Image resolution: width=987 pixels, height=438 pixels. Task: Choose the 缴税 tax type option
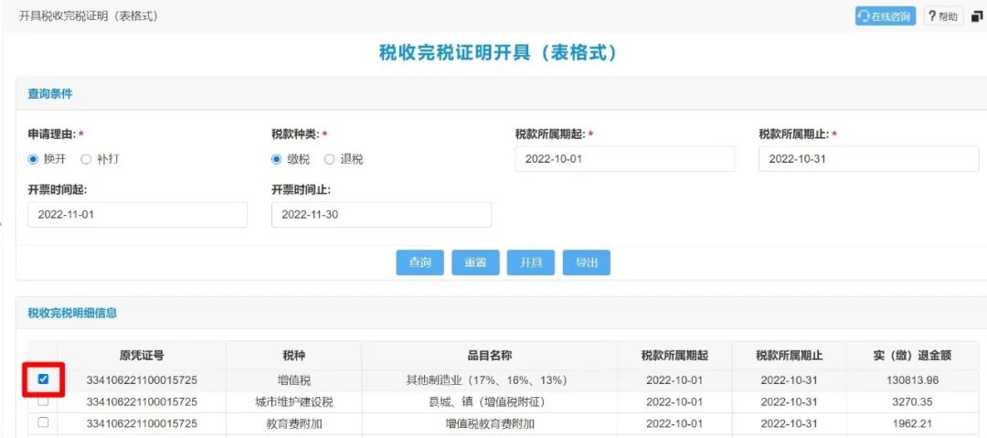click(277, 159)
